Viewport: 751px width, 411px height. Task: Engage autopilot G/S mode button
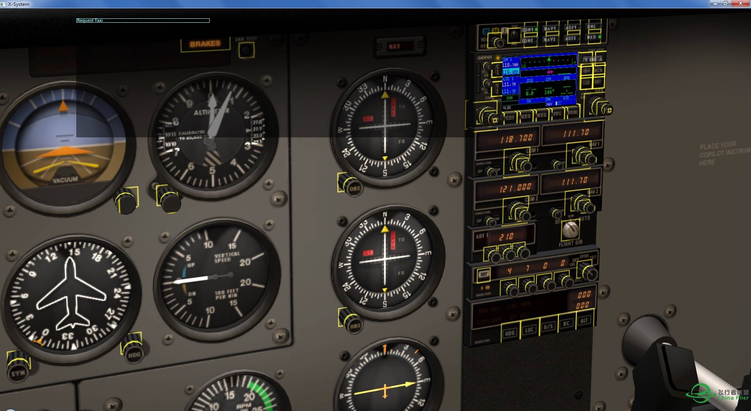548,327
